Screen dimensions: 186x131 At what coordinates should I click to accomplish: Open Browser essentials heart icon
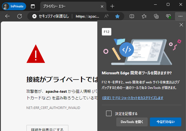tap(168, 16)
